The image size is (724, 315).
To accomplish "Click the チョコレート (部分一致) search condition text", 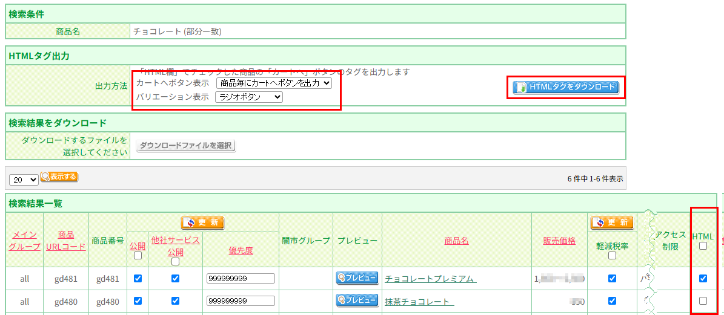I will 178,31.
